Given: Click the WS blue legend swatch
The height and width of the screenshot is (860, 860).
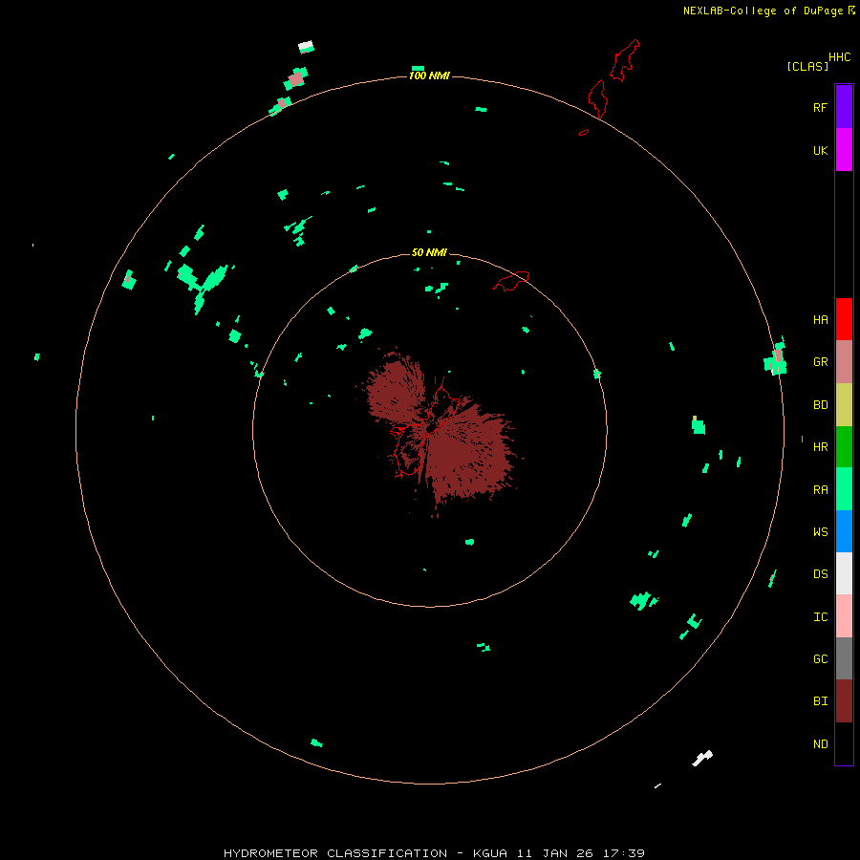Looking at the screenshot, I should [x=844, y=531].
